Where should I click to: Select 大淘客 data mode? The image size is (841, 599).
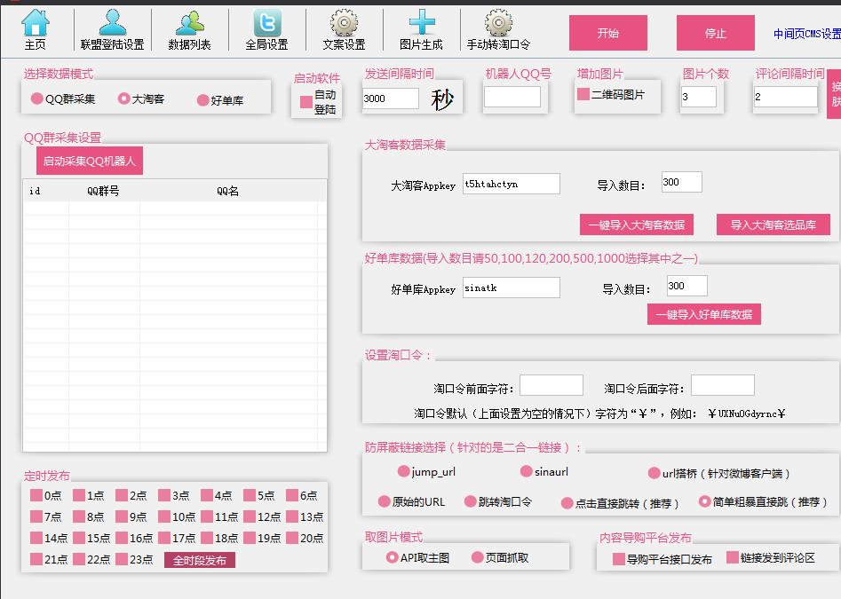124,99
